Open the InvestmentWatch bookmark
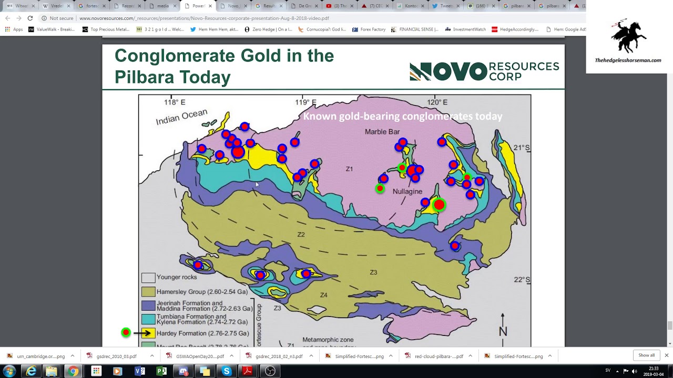Image resolution: width=673 pixels, height=378 pixels. (465, 29)
